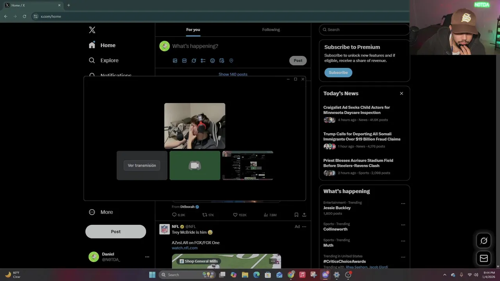This screenshot has height=281, width=500.
Task: View analytics for the 7.8M views post
Action: [270, 215]
